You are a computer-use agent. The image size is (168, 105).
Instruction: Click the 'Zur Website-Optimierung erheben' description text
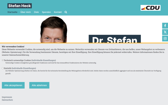83,72
